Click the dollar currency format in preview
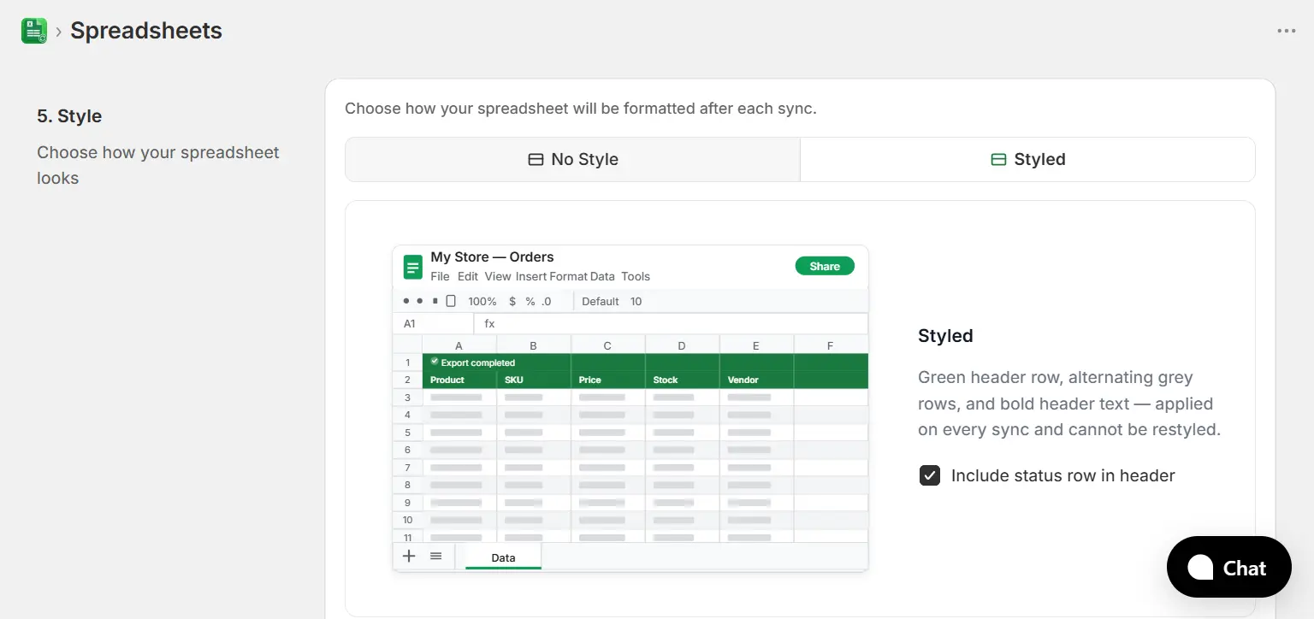 pyautogui.click(x=512, y=301)
